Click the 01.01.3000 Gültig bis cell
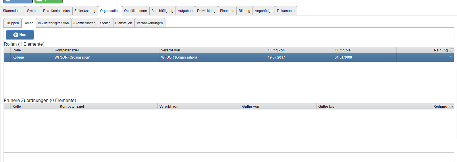457x162 pixels. [343, 57]
